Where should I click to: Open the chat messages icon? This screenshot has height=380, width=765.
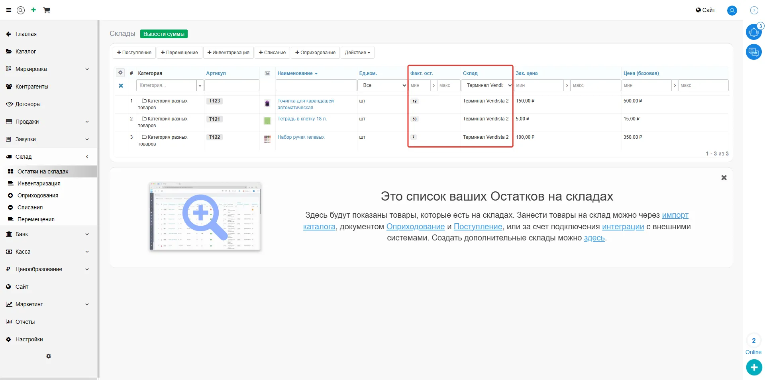(753, 52)
